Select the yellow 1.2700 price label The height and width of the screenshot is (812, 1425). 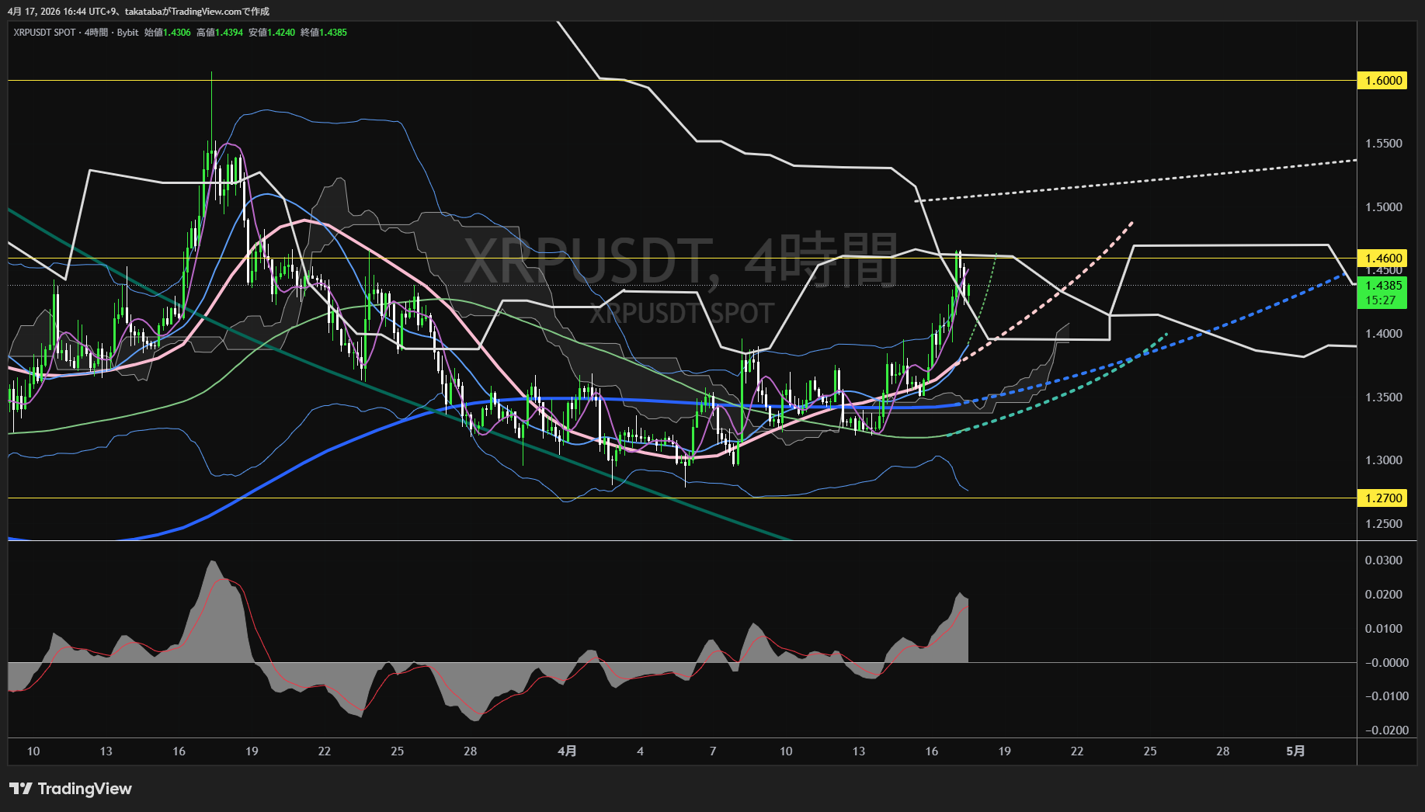point(1383,498)
